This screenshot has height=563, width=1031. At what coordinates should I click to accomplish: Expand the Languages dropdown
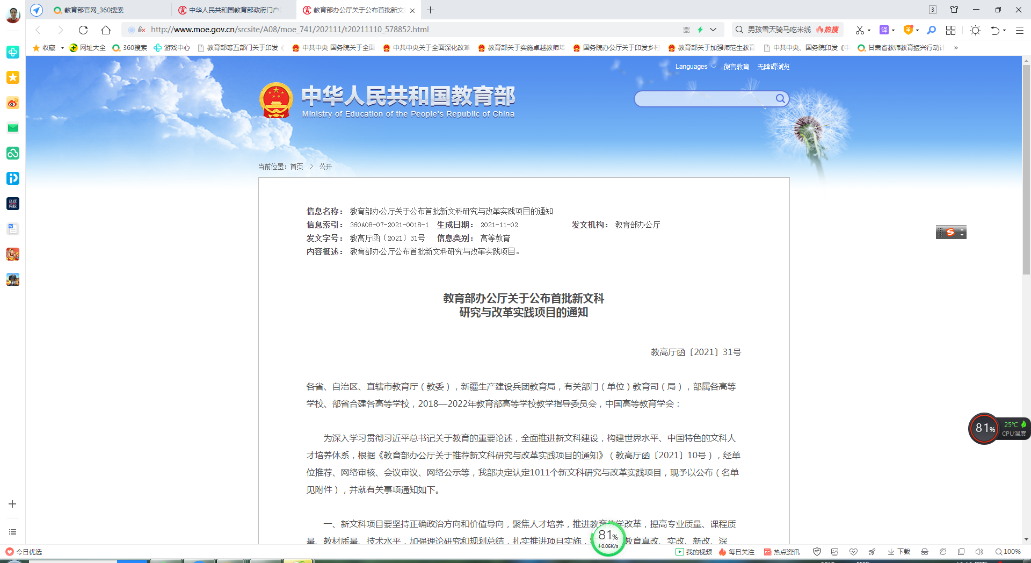(695, 67)
